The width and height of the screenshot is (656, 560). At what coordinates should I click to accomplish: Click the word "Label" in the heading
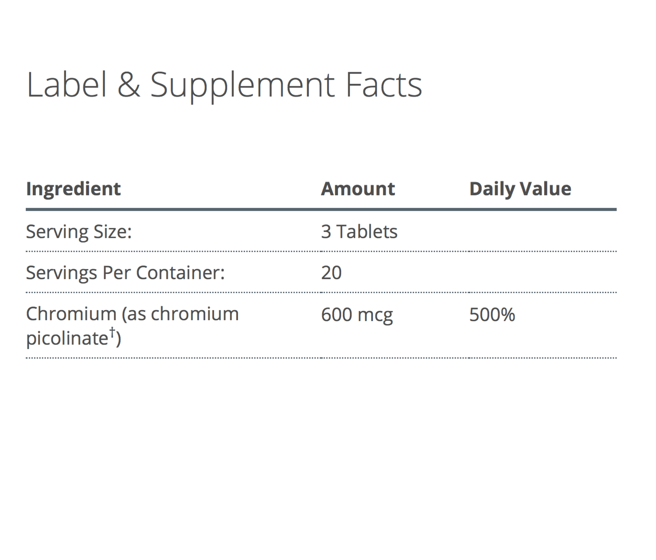[x=66, y=84]
